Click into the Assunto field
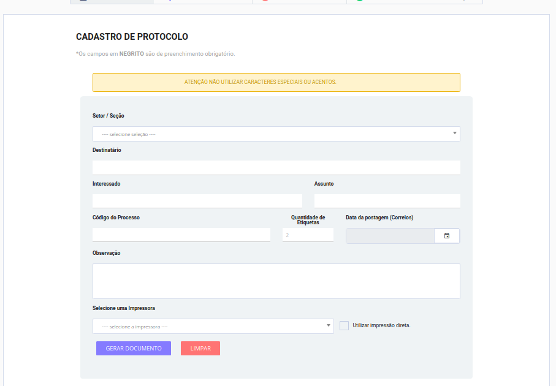This screenshot has height=386, width=556. tap(387, 201)
